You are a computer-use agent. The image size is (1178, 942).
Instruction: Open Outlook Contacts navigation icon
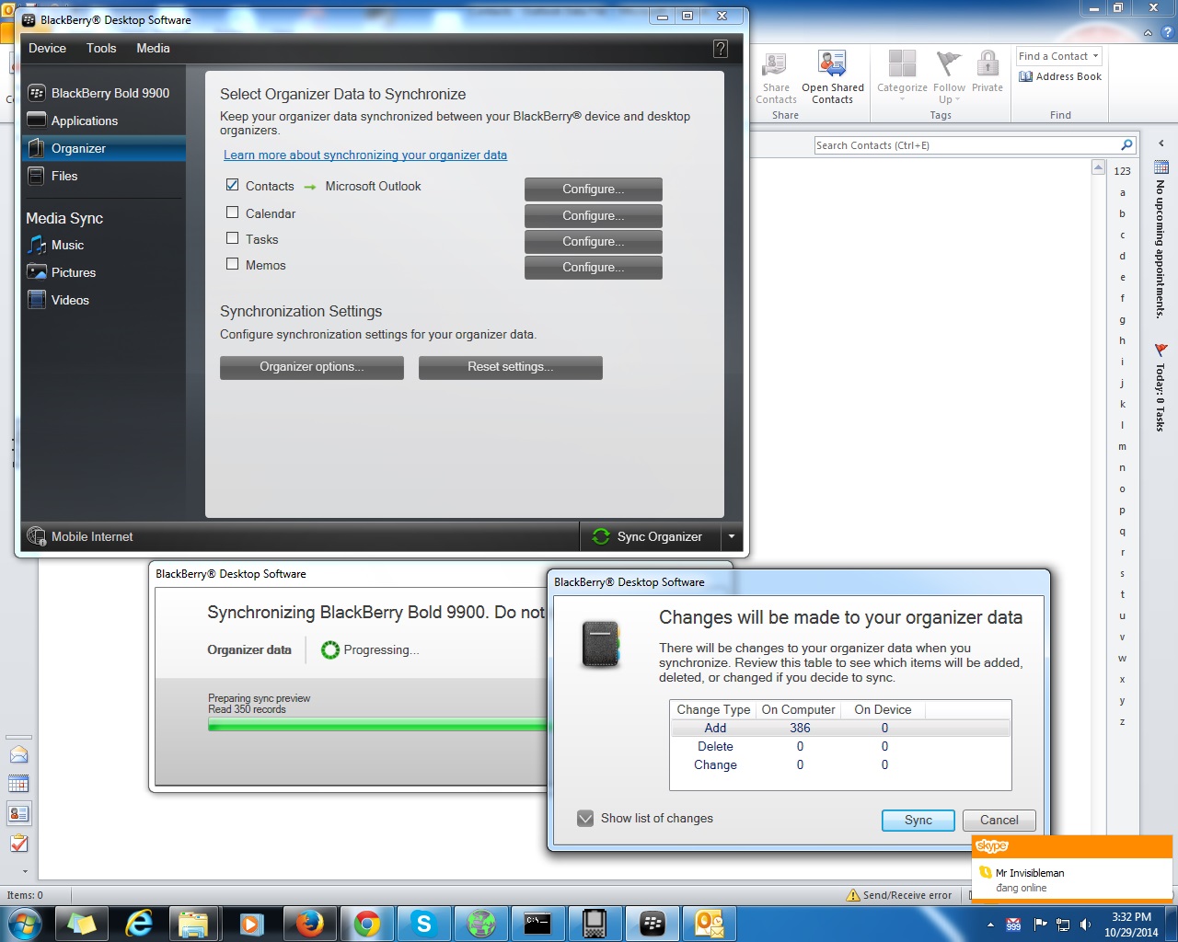pyautogui.click(x=18, y=813)
